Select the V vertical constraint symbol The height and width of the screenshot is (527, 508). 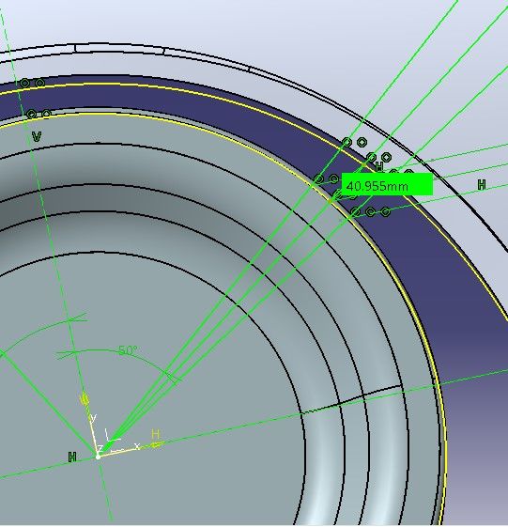37,136
